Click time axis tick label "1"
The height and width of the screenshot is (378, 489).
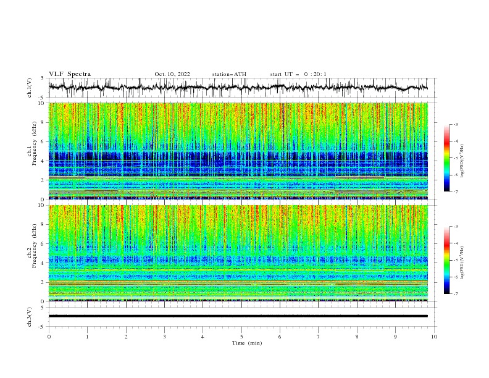point(87,337)
